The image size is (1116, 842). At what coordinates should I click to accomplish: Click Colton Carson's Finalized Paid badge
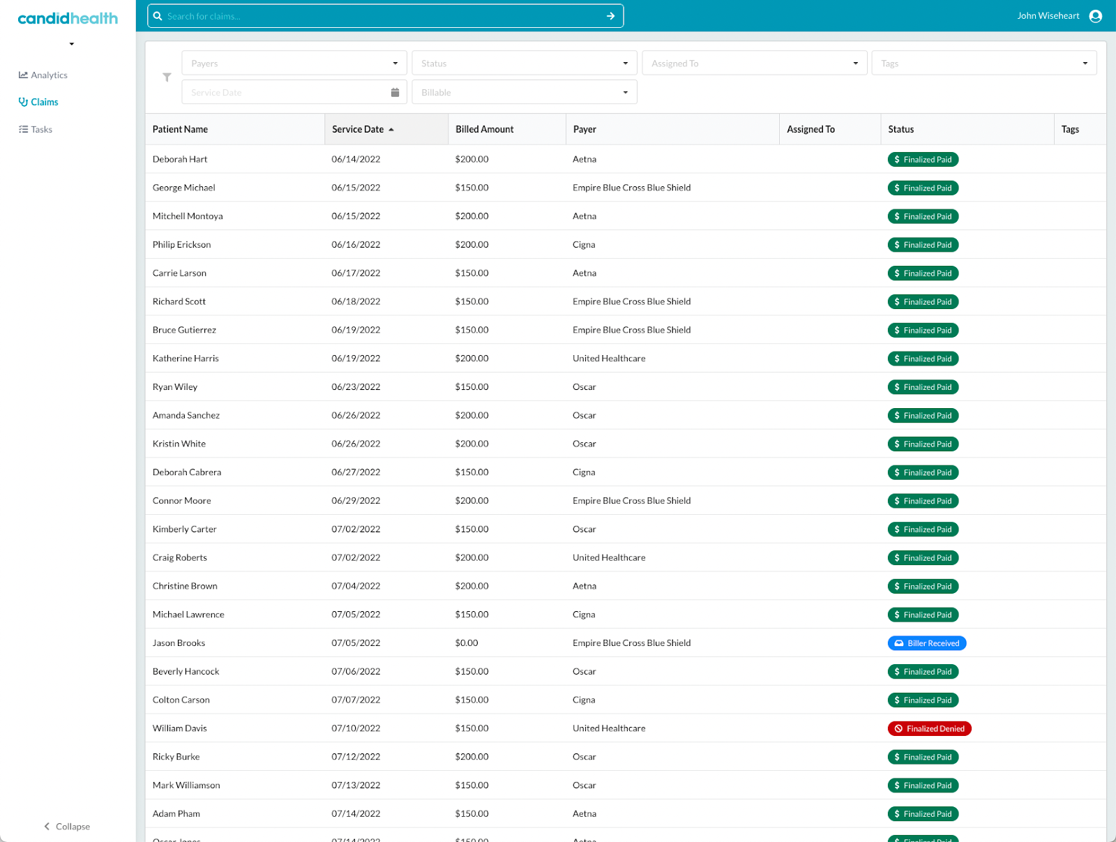click(923, 700)
